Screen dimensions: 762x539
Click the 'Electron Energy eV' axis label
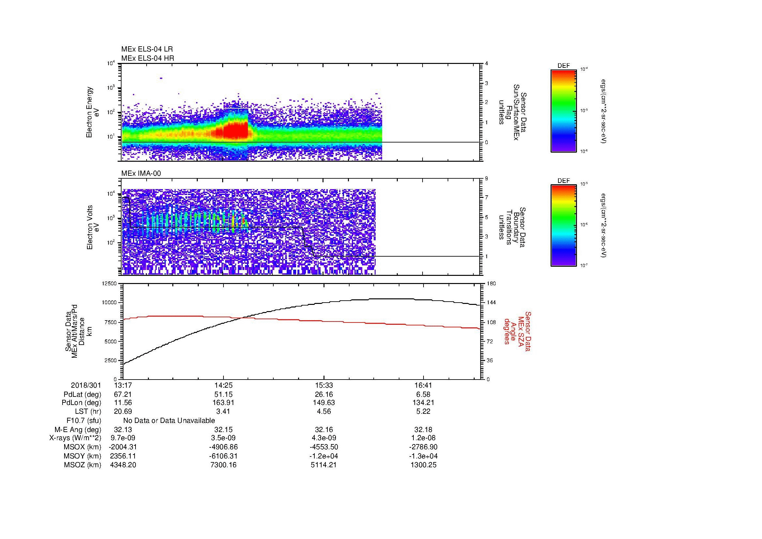point(93,112)
